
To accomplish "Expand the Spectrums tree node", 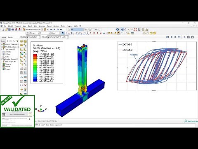I will point(2,49).
